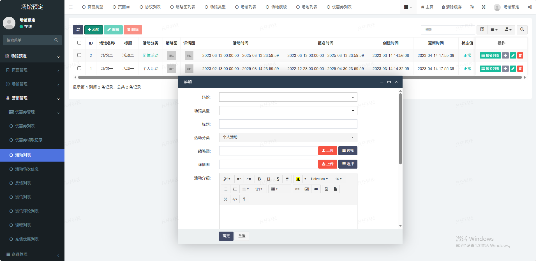536x261 pixels.
Task: Switch to the 场馆列表 tab
Action: [246, 7]
